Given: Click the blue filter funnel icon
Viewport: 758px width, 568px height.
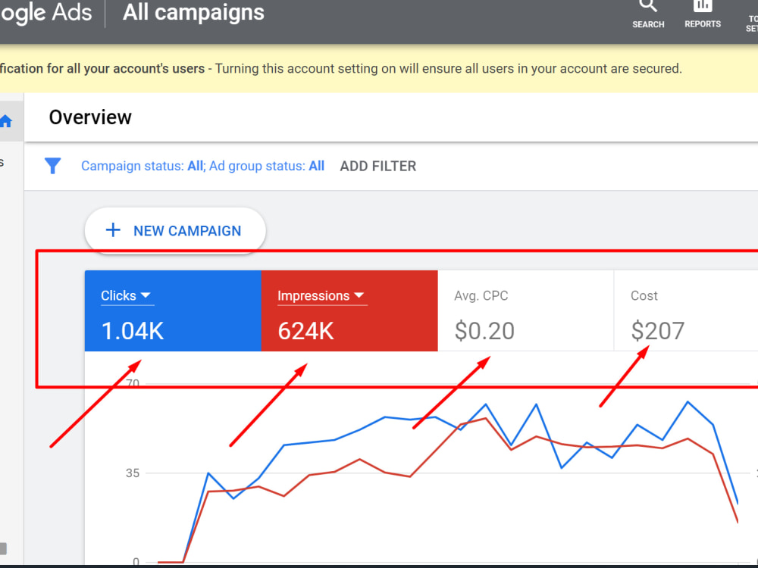Looking at the screenshot, I should [x=53, y=166].
